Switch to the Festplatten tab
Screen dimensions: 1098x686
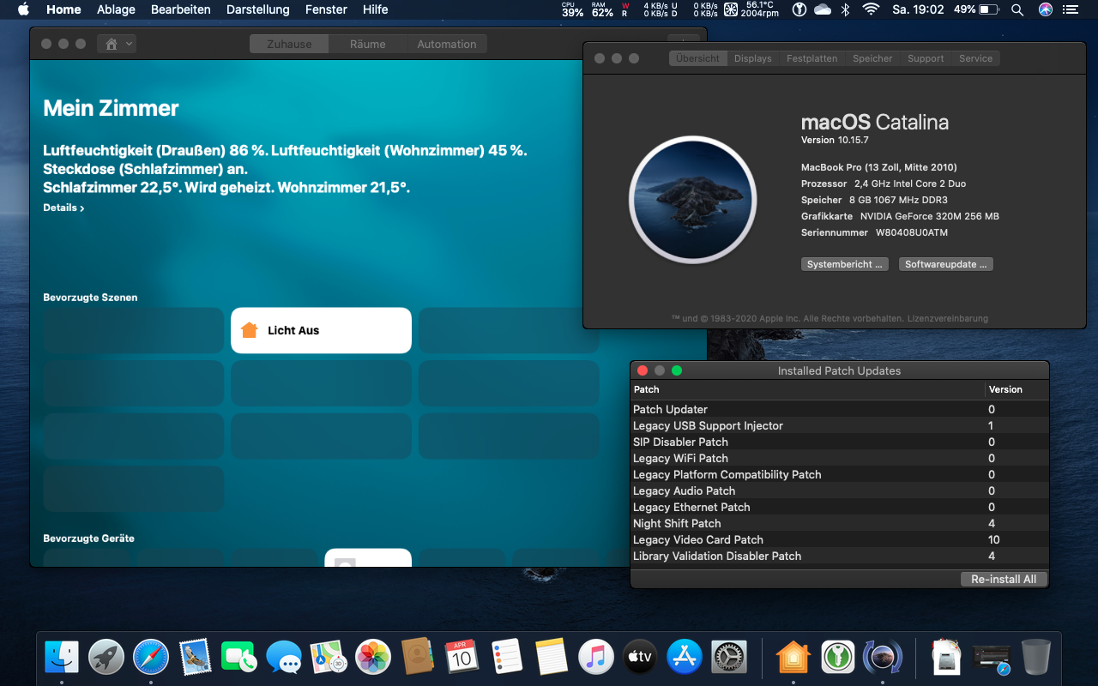(812, 58)
